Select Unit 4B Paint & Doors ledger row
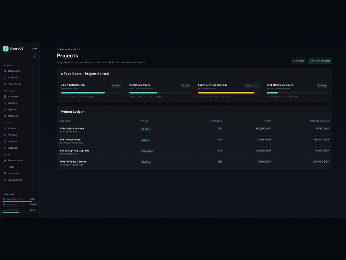The image size is (346, 260). pyautogui.click(x=194, y=163)
